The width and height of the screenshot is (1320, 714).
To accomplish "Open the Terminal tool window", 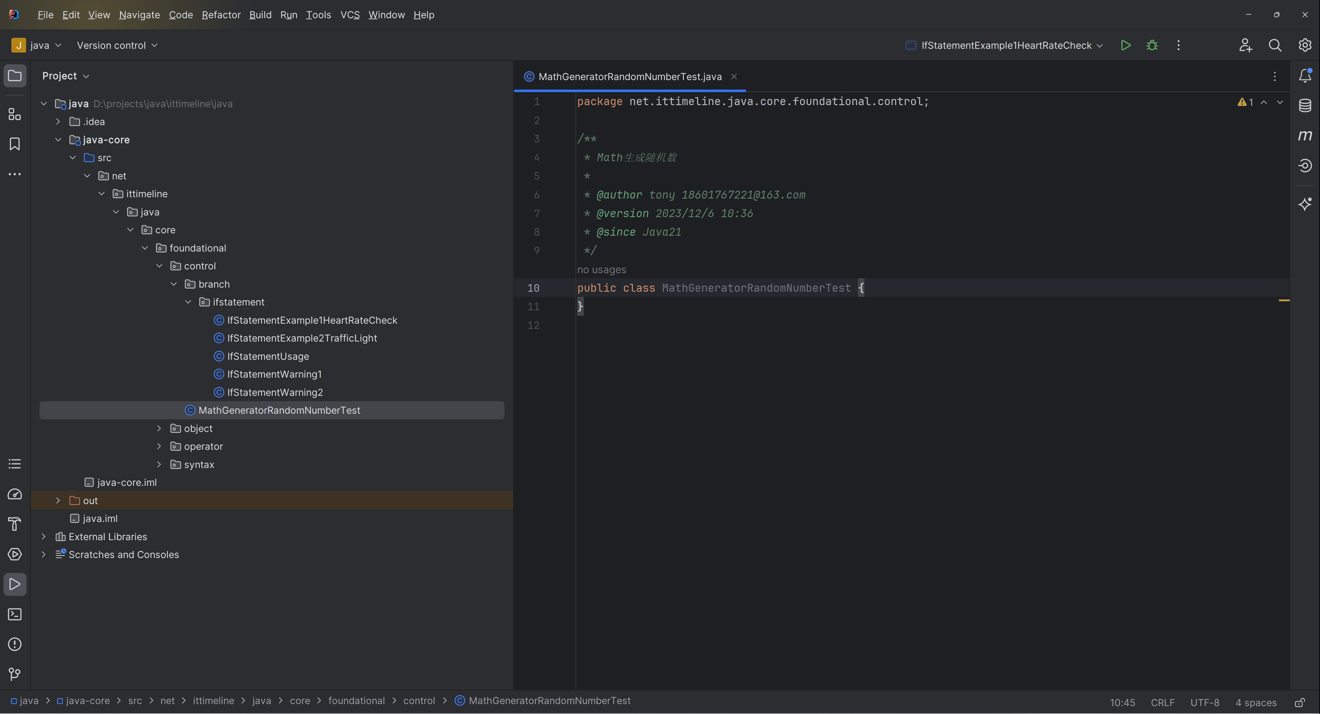I will click(15, 614).
